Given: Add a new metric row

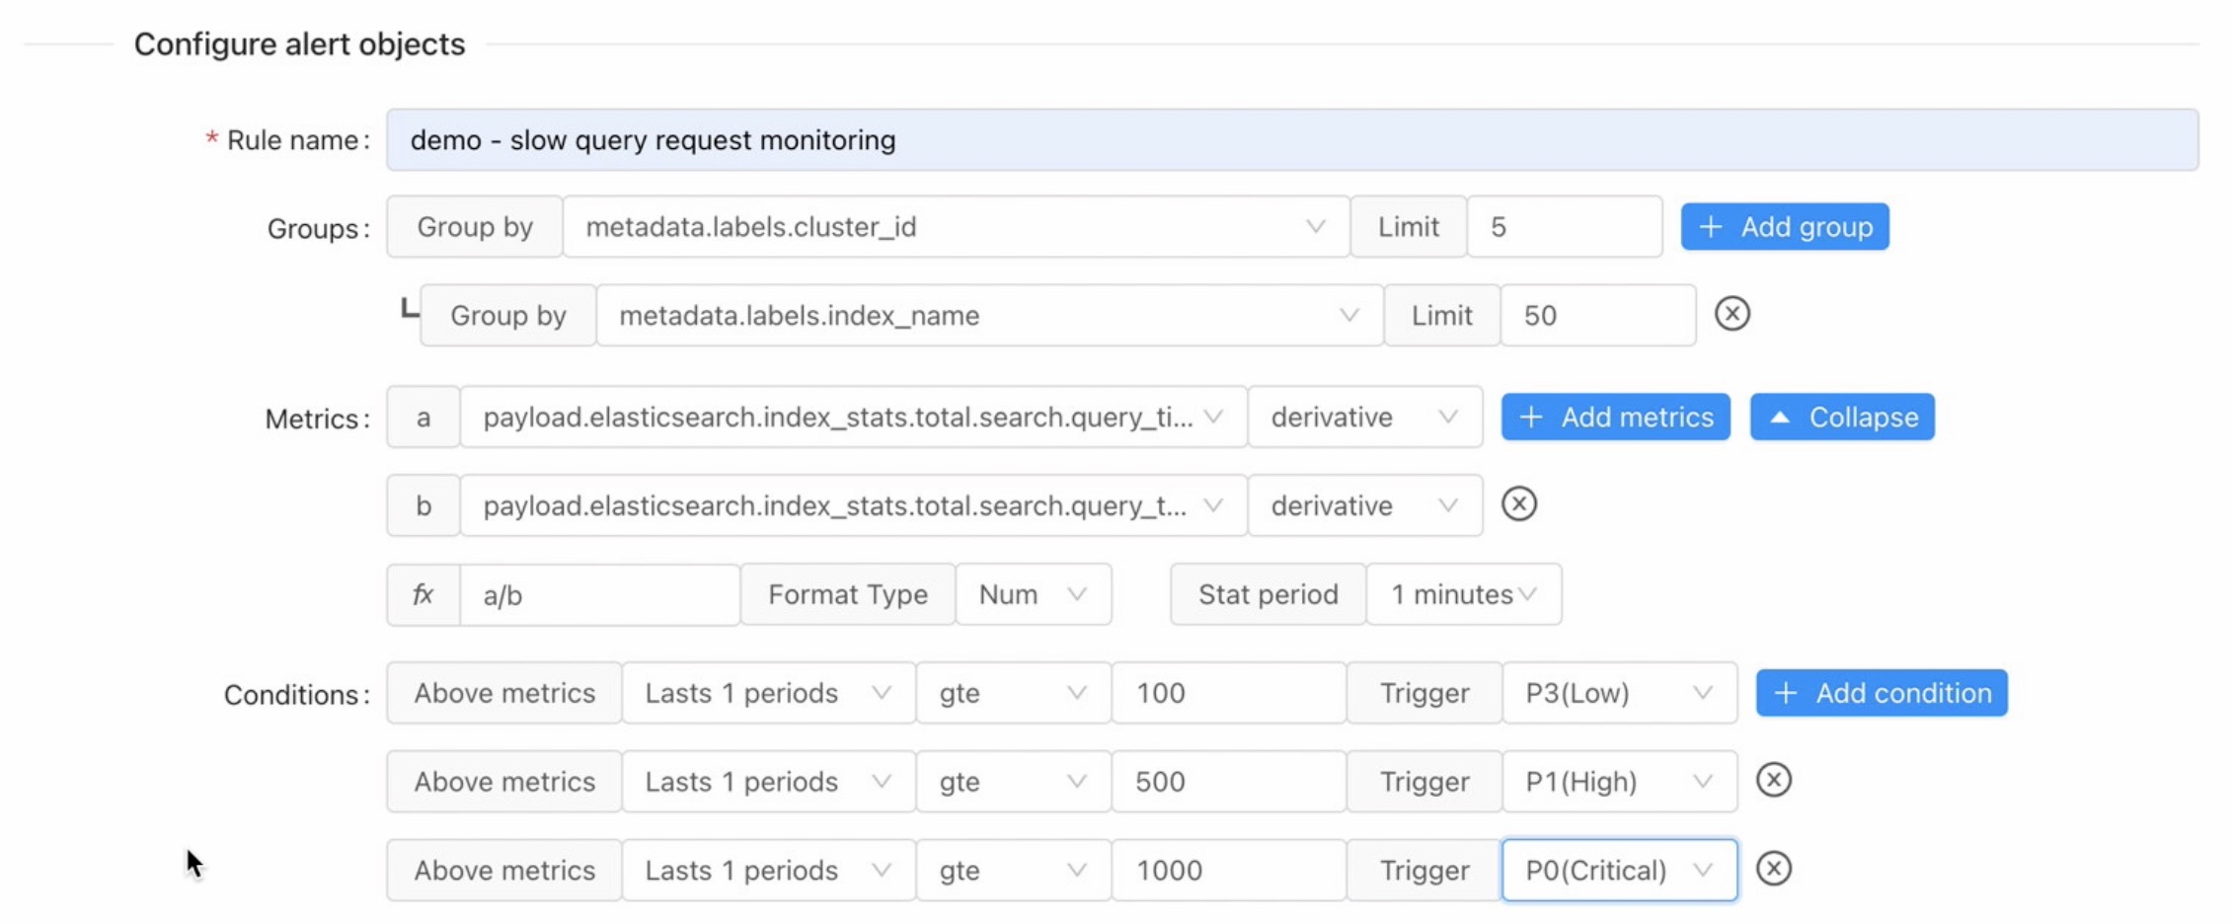Looking at the screenshot, I should point(1615,417).
